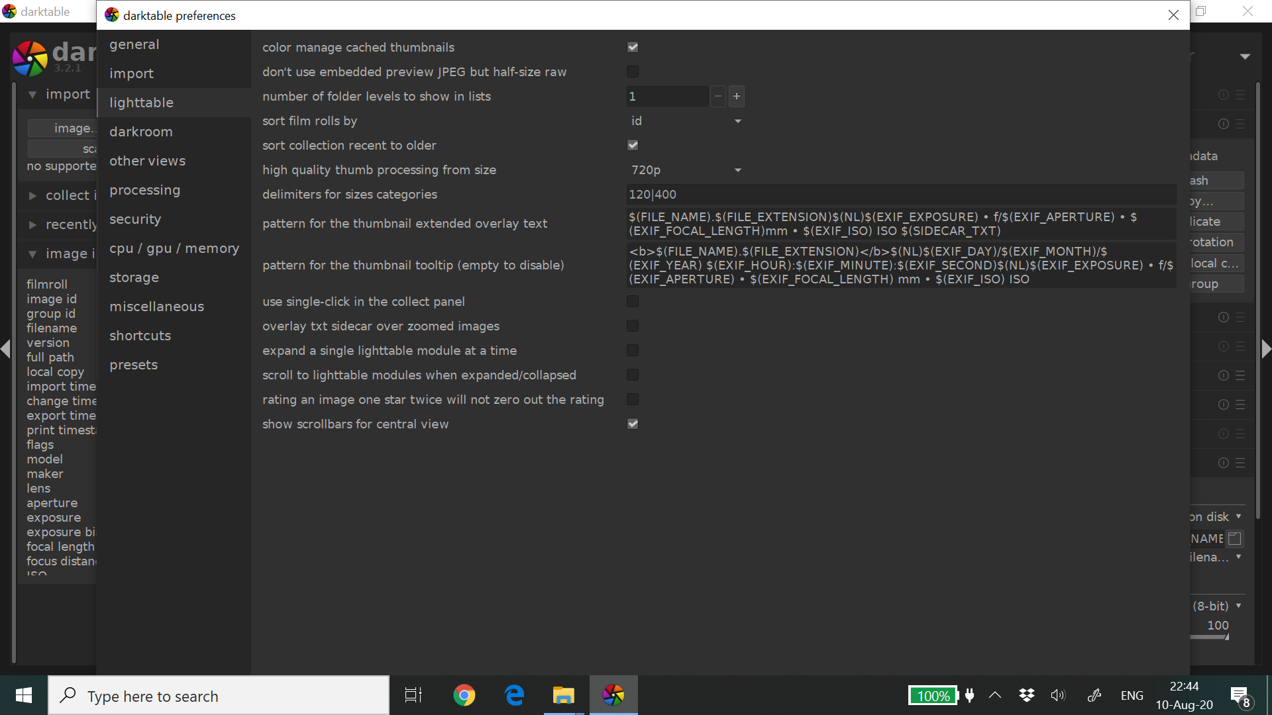Launch Google Chrome from the taskbar
The height and width of the screenshot is (715, 1272).
[464, 695]
